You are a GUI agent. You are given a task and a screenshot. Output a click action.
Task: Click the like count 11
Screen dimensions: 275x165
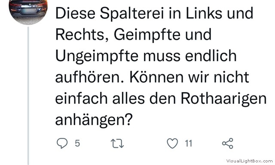pos(189,143)
